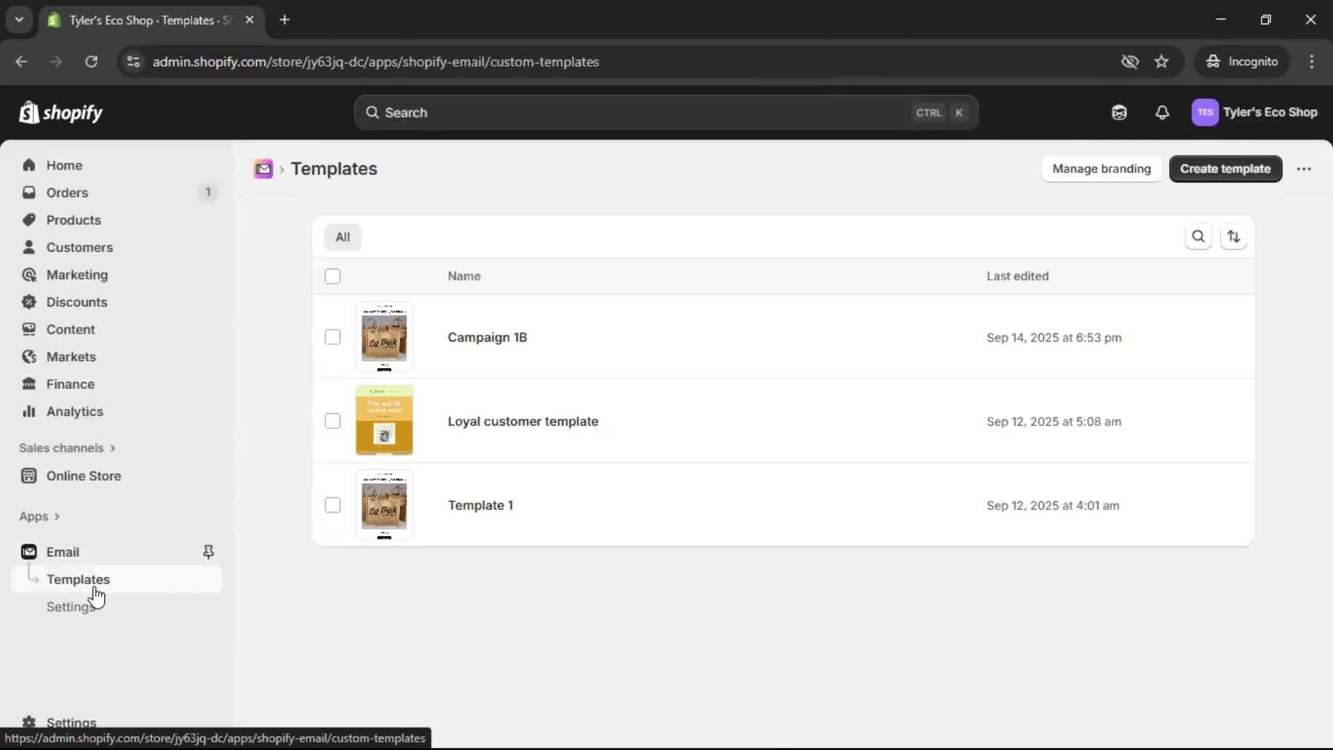1333x750 pixels.
Task: Open the Analytics section
Action: 28,411
